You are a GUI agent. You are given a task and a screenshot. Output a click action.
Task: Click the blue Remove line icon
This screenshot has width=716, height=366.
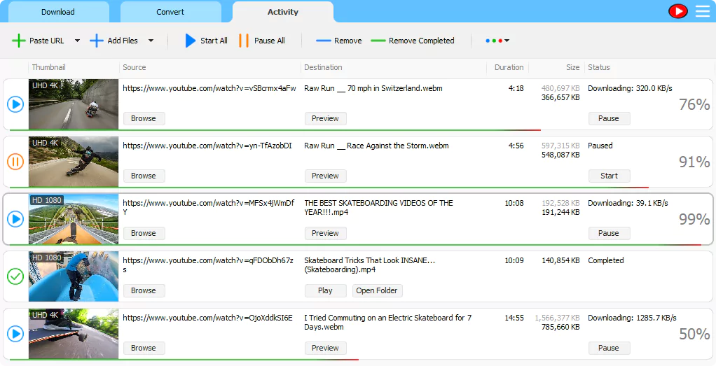point(323,41)
